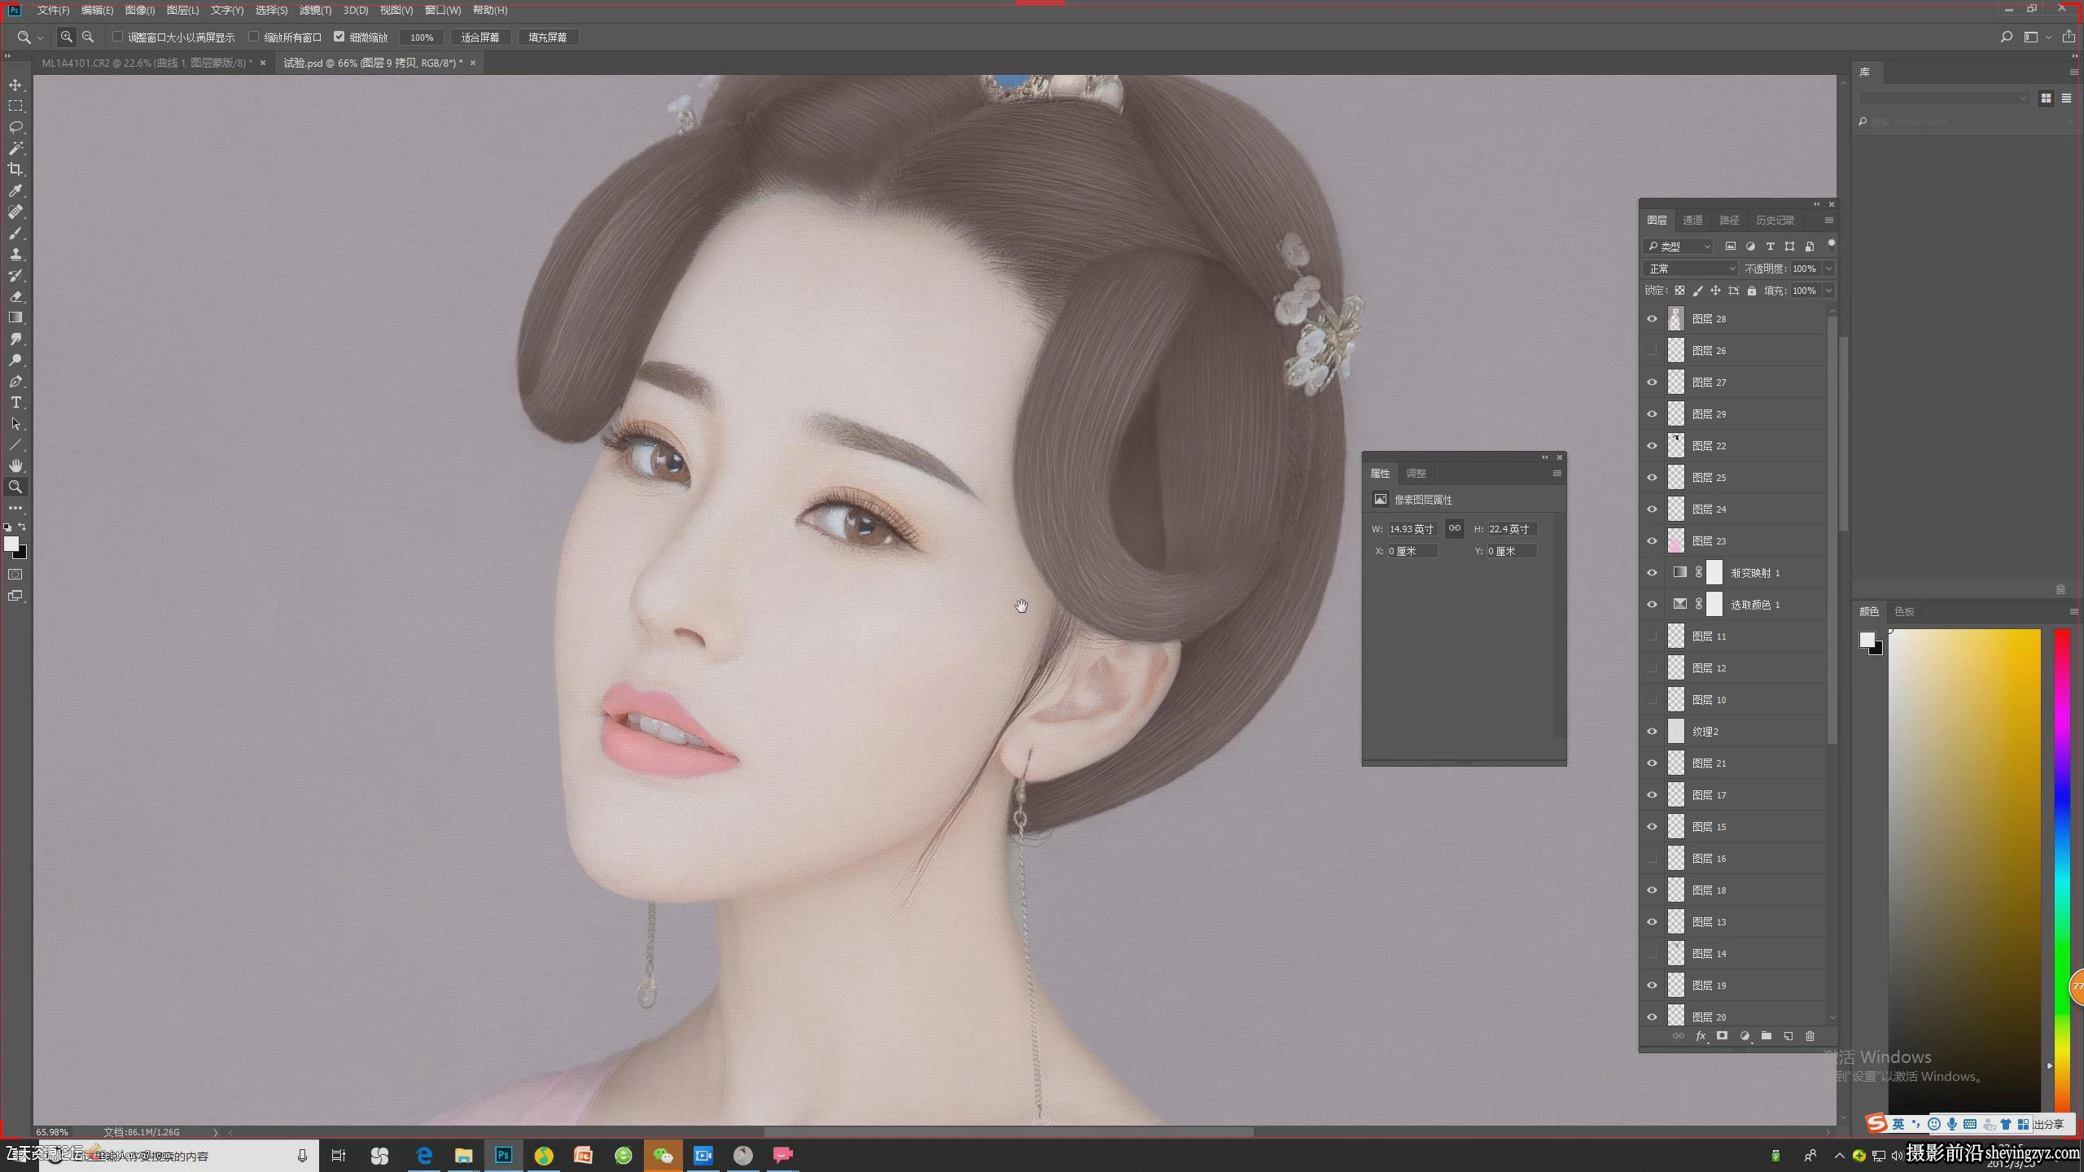Open the blend mode 正常 dropdown

point(1690,269)
